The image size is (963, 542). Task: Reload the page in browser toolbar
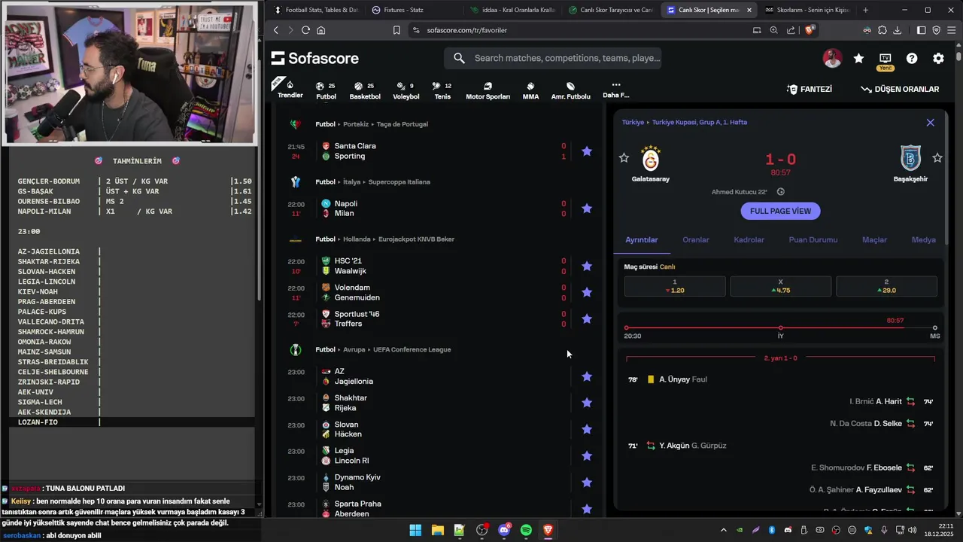point(305,30)
